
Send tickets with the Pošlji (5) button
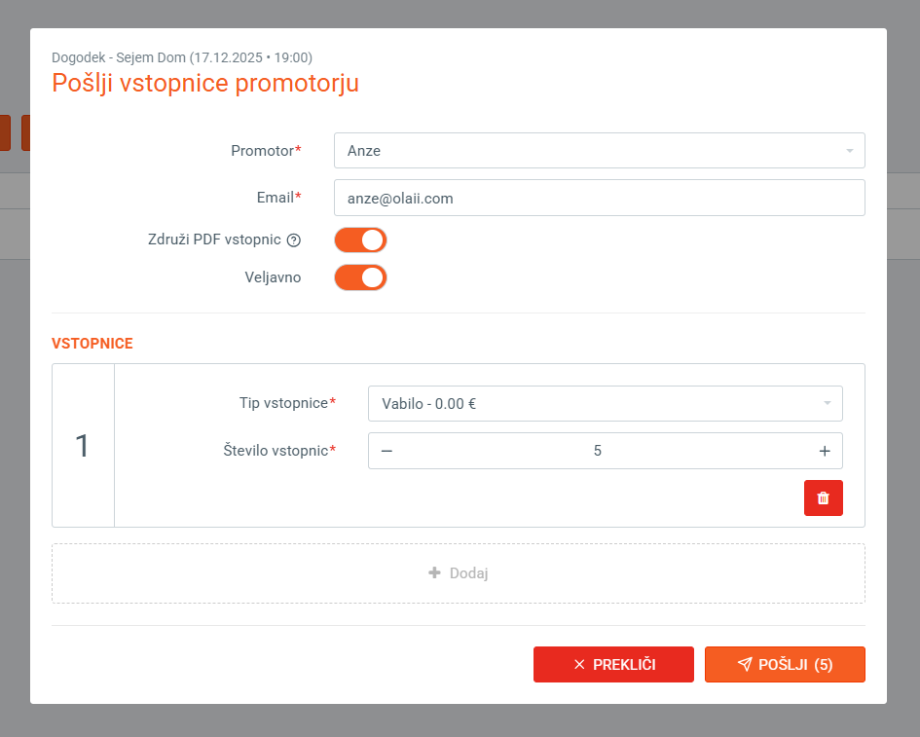coord(785,664)
